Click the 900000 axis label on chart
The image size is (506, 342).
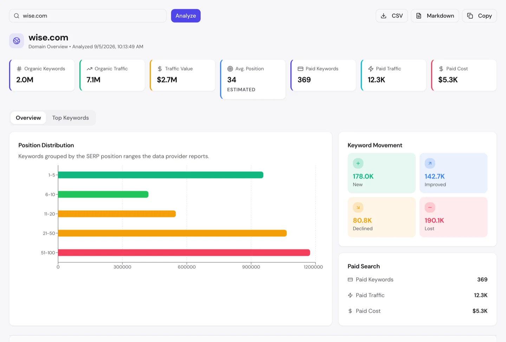click(251, 267)
